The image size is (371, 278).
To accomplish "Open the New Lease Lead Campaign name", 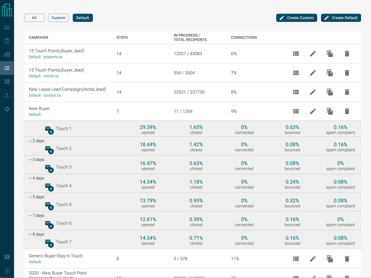I will 55,89.
